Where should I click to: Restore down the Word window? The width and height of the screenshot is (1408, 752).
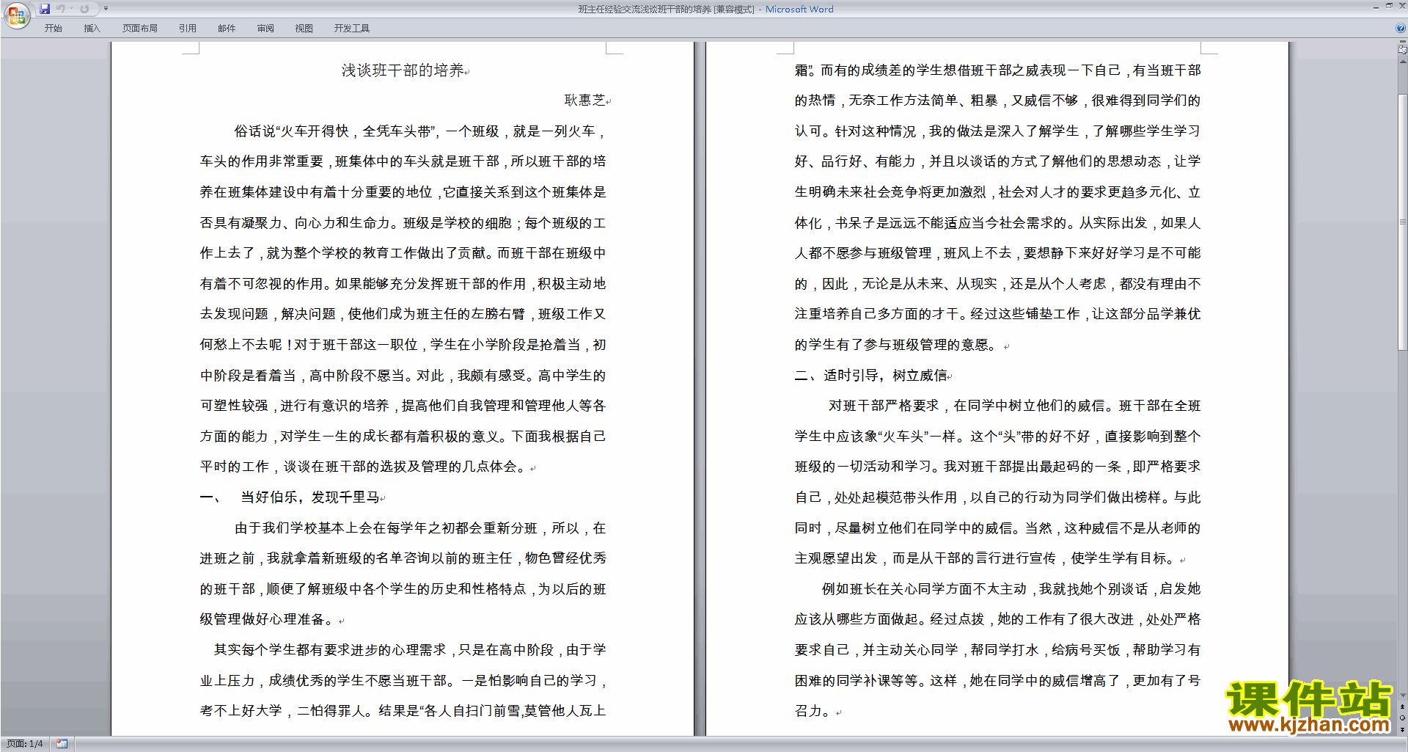pyautogui.click(x=1389, y=6)
